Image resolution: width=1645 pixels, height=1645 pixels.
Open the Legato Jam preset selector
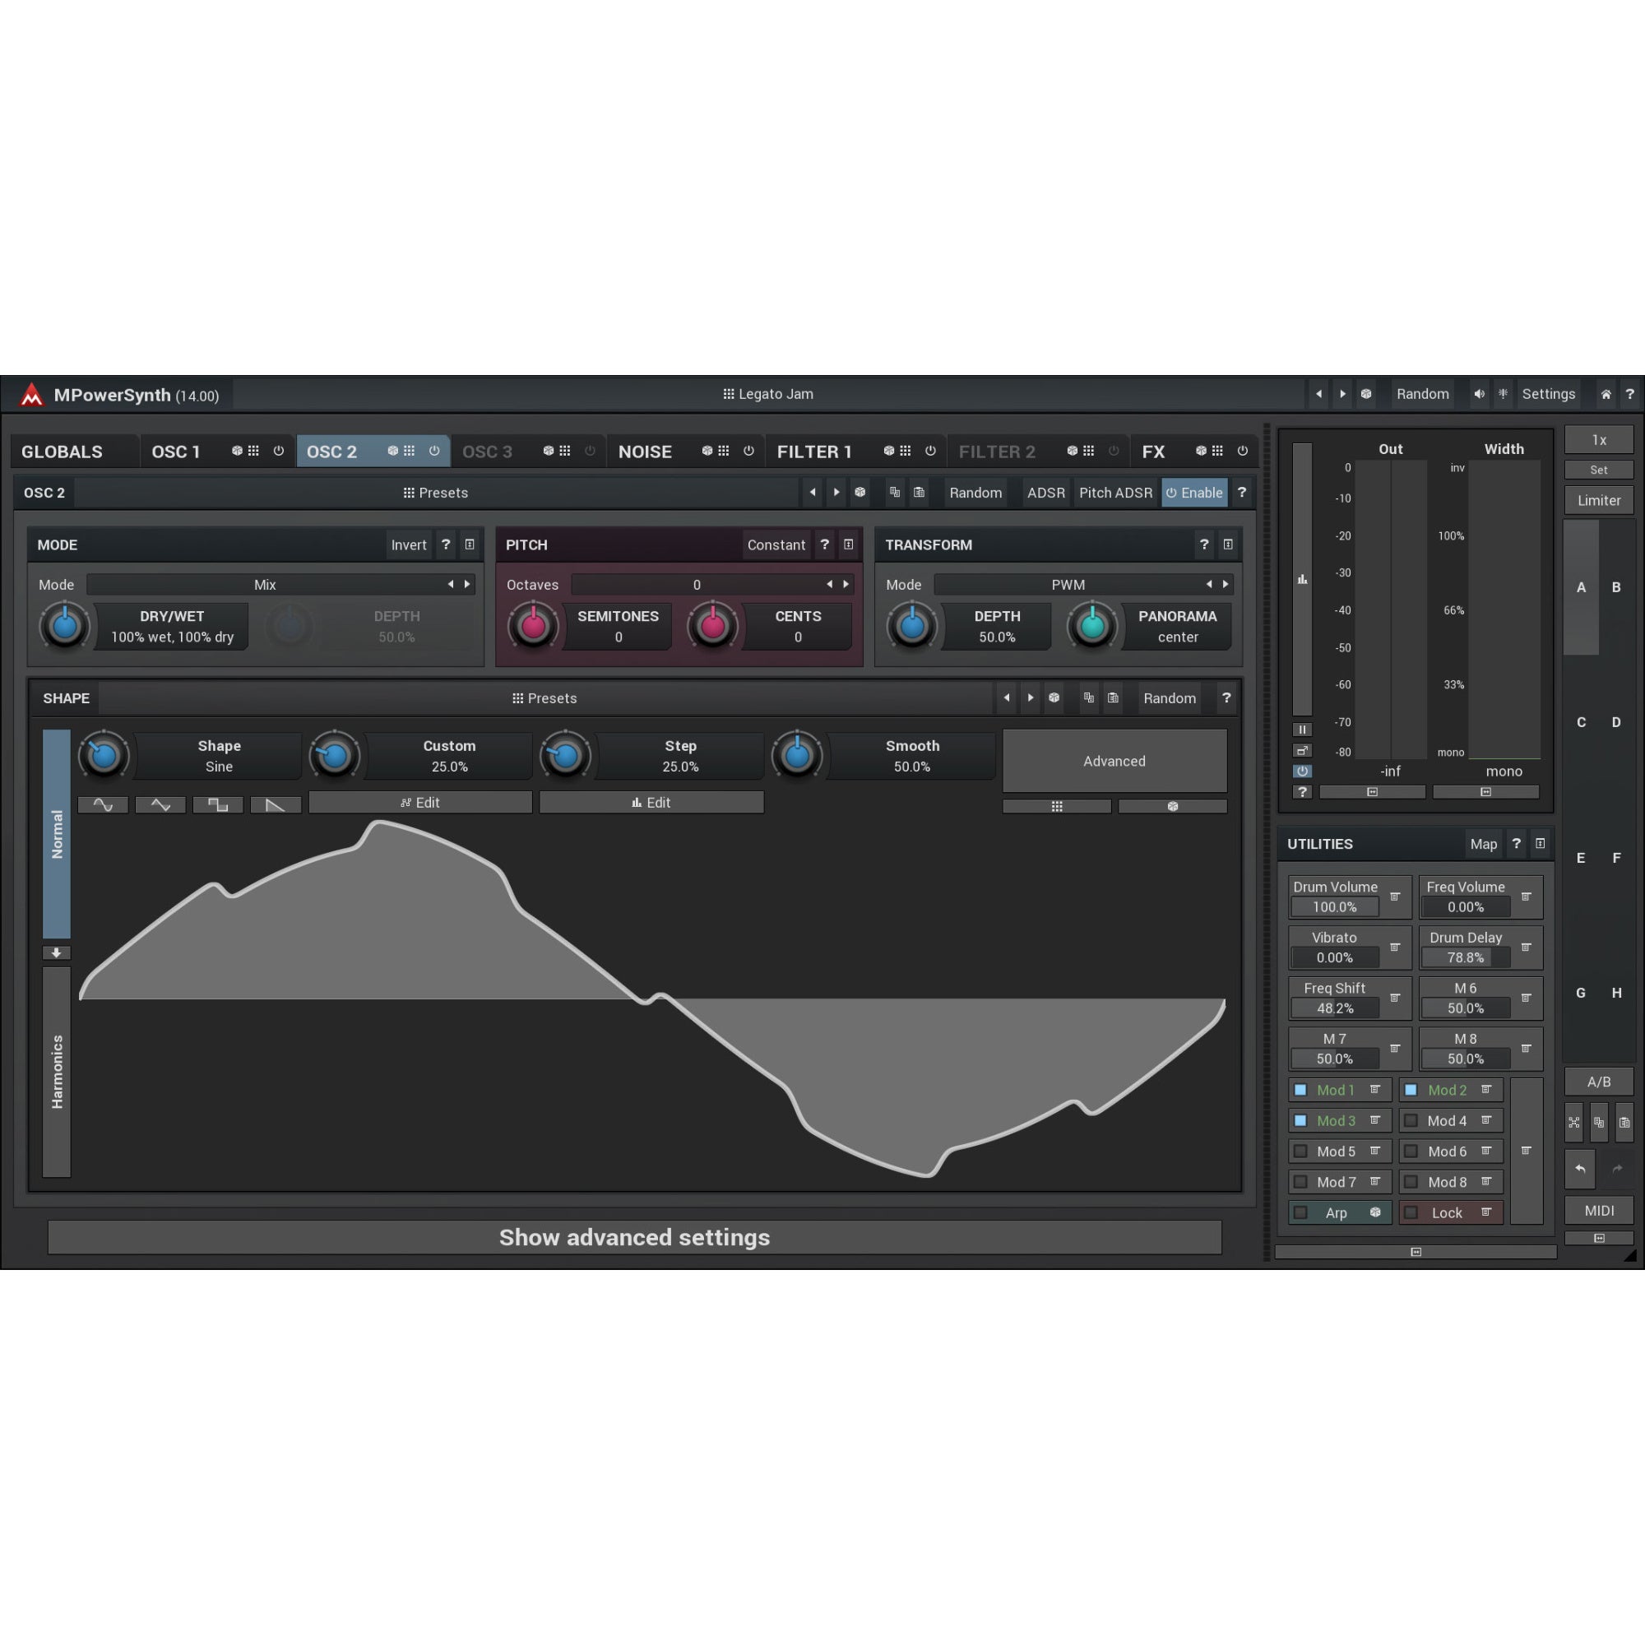(768, 394)
